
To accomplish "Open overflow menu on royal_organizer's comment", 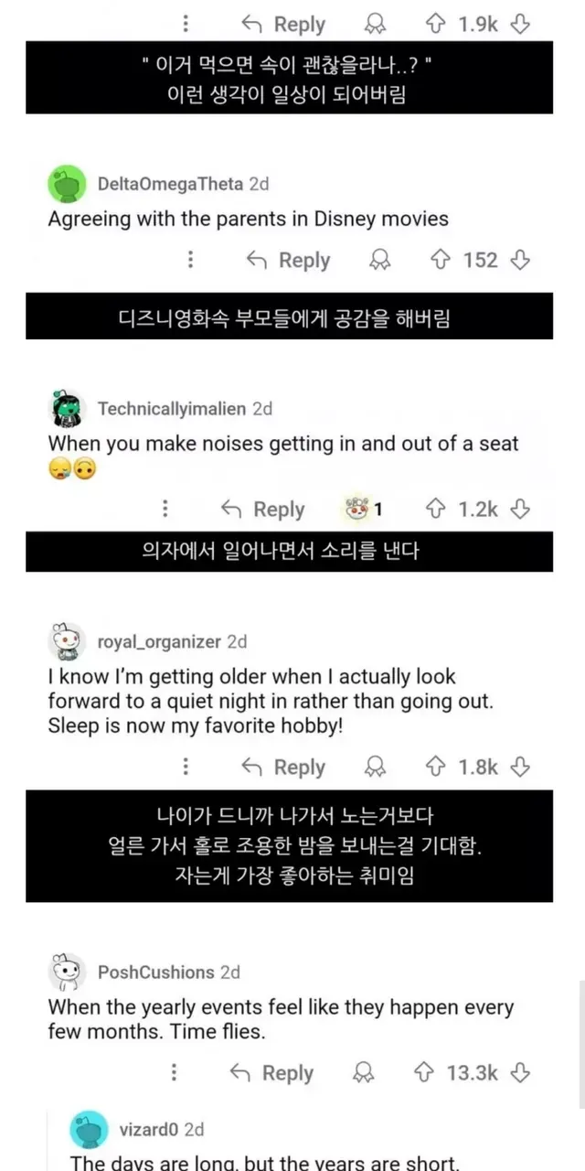I will tap(186, 767).
